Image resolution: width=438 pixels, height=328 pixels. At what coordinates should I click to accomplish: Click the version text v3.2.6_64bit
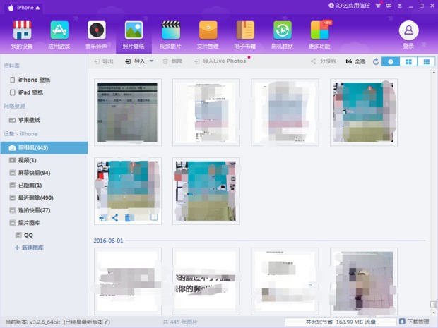point(44,322)
